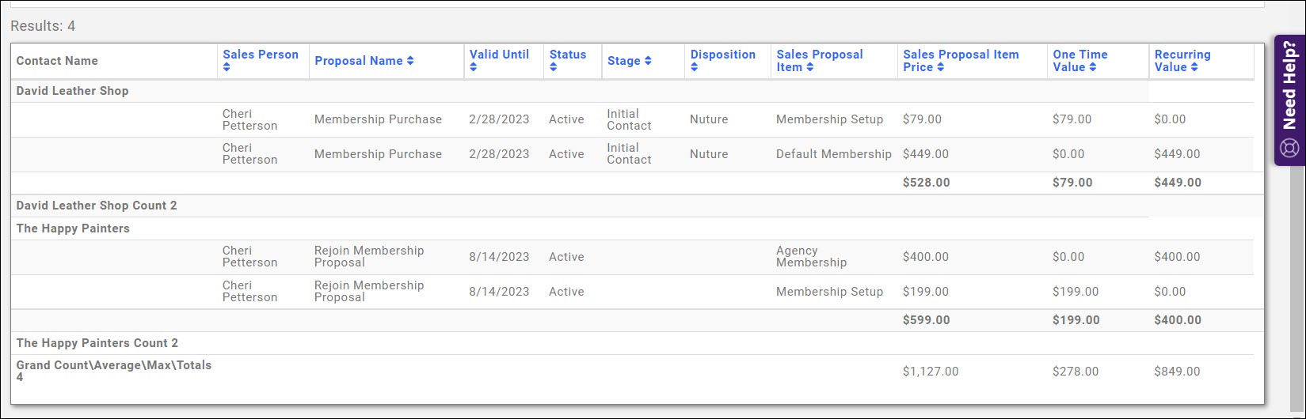Open the Need Help? side panel

point(1289,87)
